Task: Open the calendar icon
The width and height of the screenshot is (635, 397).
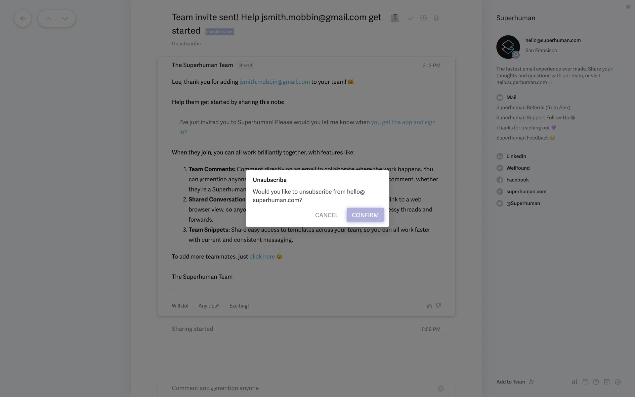Action: click(x=607, y=382)
